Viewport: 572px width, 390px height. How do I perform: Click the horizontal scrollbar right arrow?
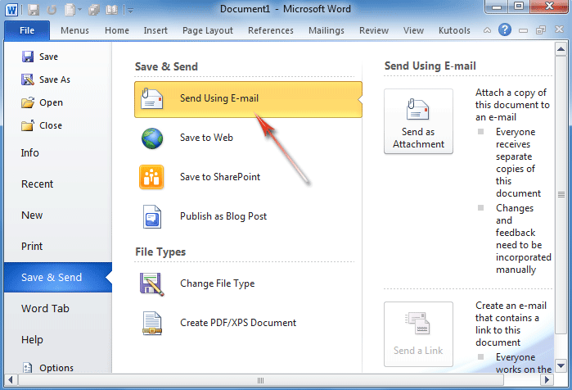[x=547, y=380]
